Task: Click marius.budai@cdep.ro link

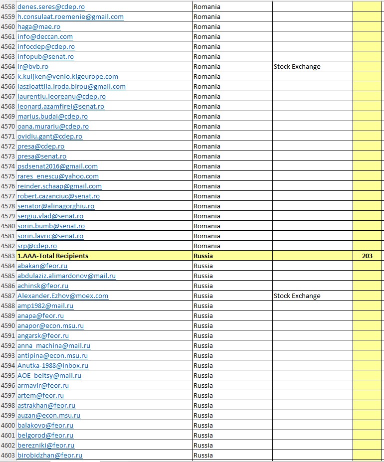Action: click(52, 117)
